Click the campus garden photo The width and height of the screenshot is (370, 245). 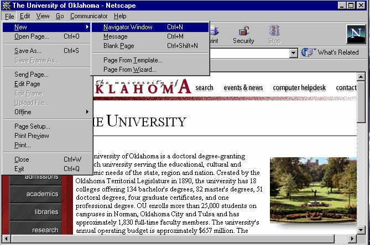pos(314,190)
